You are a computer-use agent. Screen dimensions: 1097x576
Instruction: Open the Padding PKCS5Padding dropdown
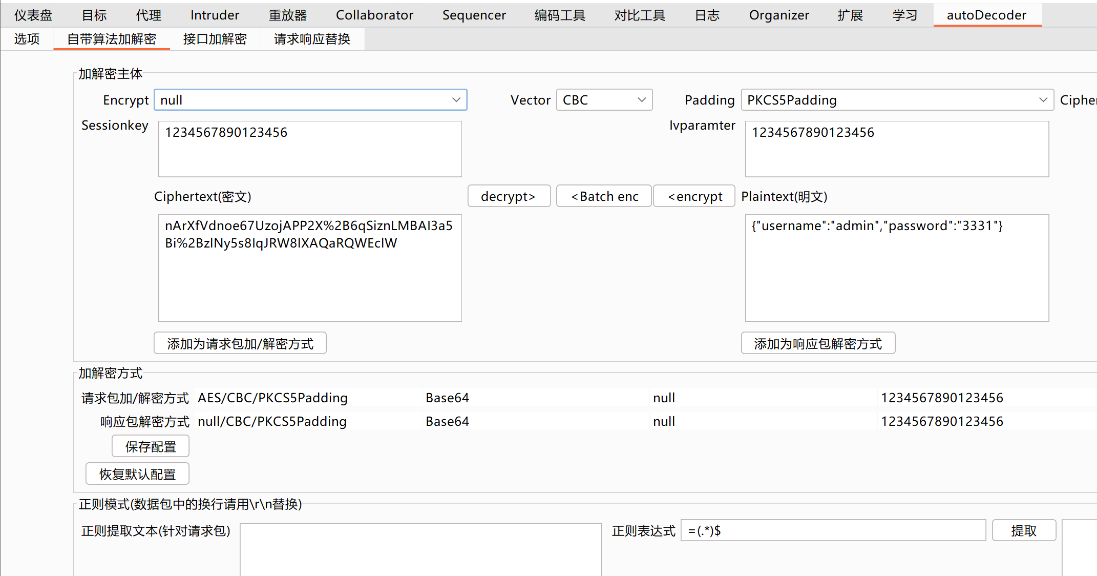pos(896,100)
